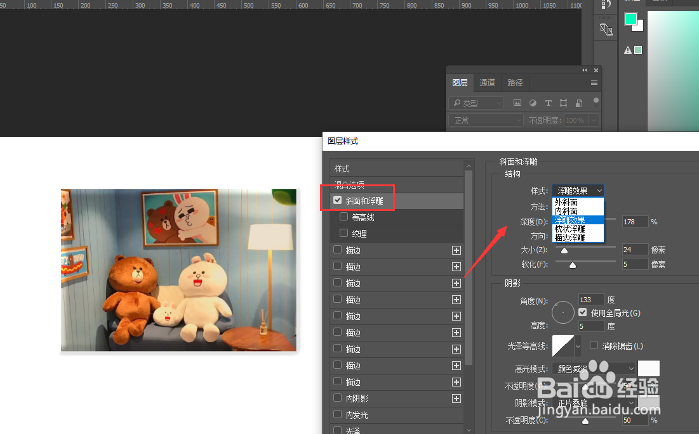Screen dimensions: 699x434
Task: Click the 软化 value field 5
Action: click(x=636, y=264)
